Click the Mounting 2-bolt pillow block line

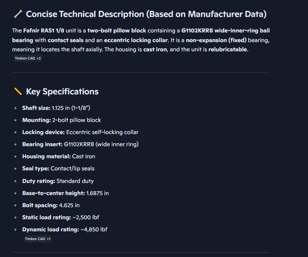[x=62, y=120]
